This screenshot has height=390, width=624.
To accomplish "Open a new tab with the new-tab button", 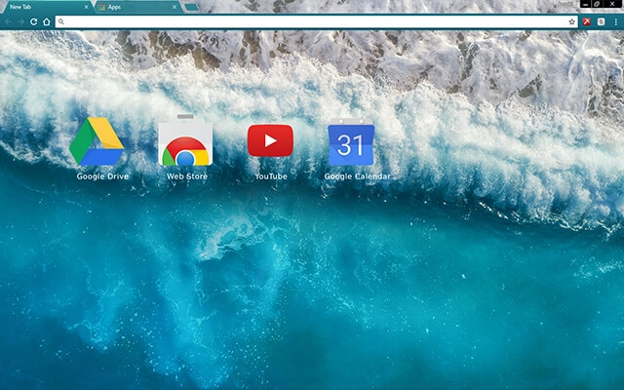I will coord(192,7).
